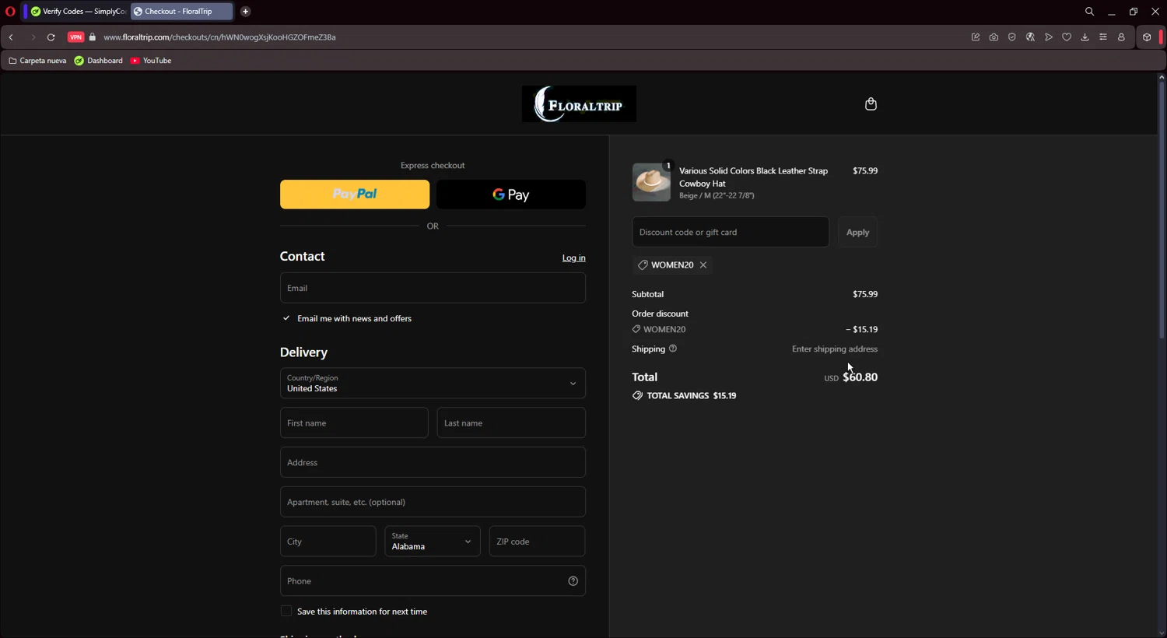
Task: Reload the checkout page
Action: (51, 37)
